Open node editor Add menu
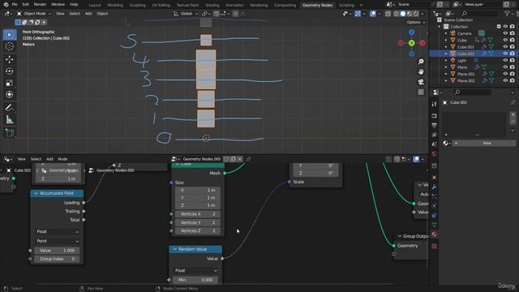This screenshot has width=519, height=292. [x=49, y=159]
